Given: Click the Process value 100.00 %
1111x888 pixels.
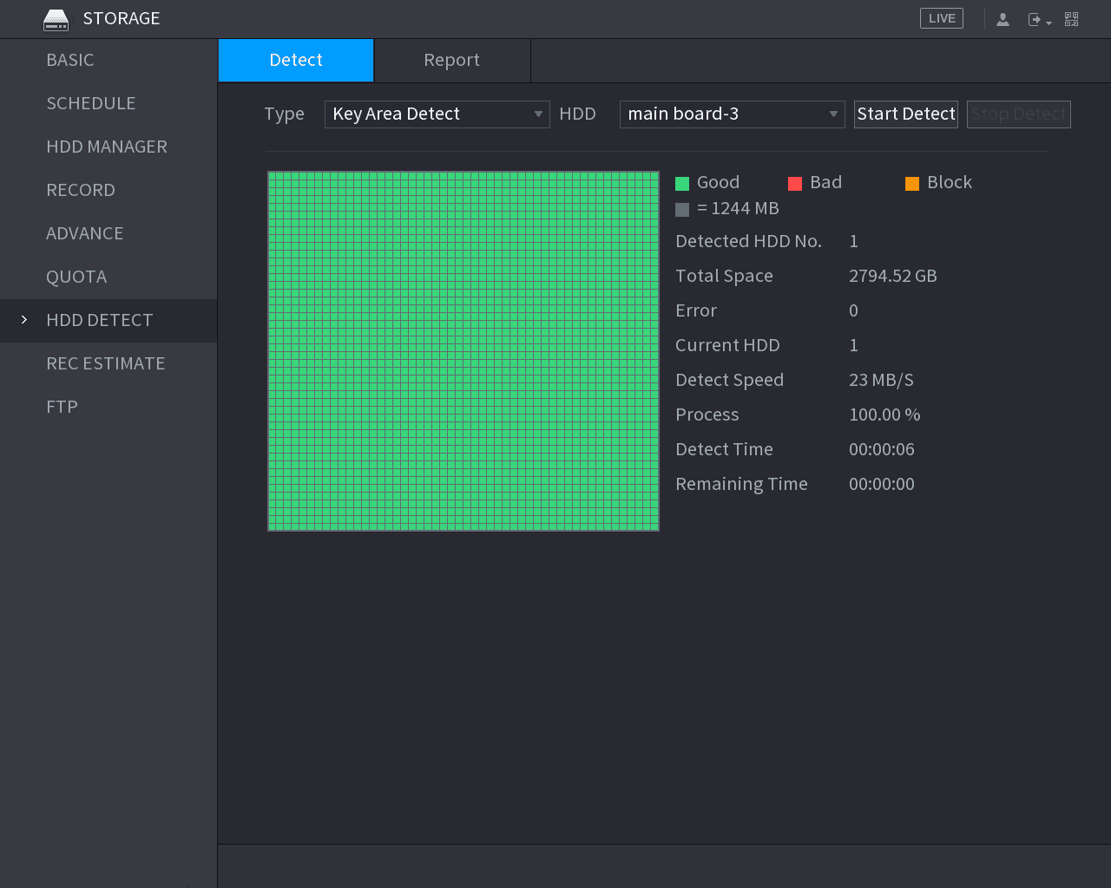Looking at the screenshot, I should pyautogui.click(x=884, y=415).
